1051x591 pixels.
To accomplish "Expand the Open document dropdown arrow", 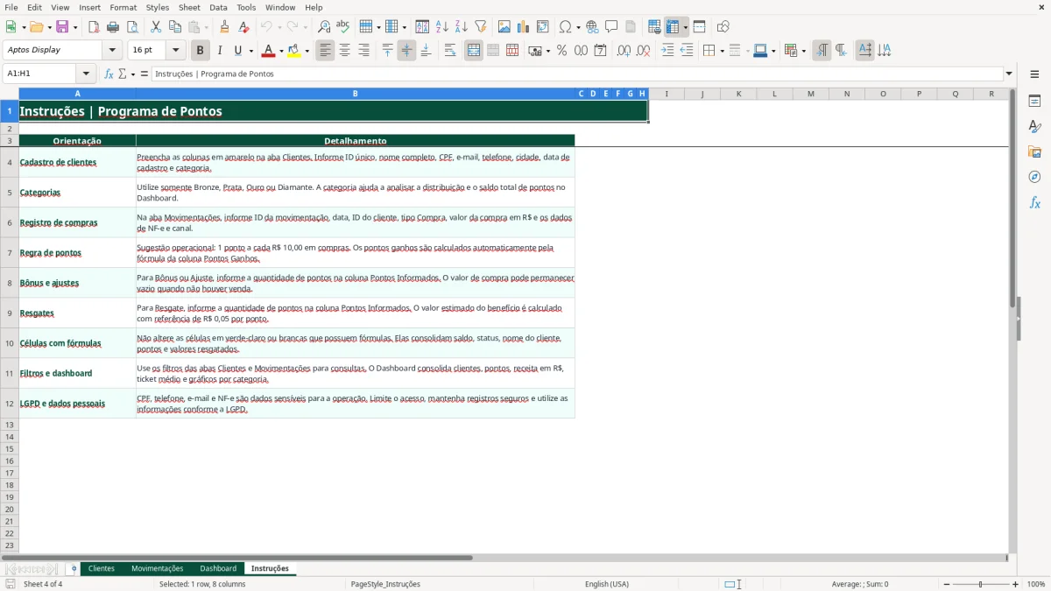I will coord(48,27).
